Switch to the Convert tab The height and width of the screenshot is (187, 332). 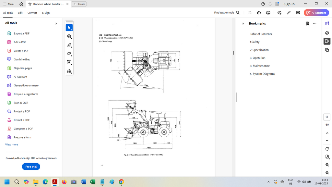click(x=32, y=13)
